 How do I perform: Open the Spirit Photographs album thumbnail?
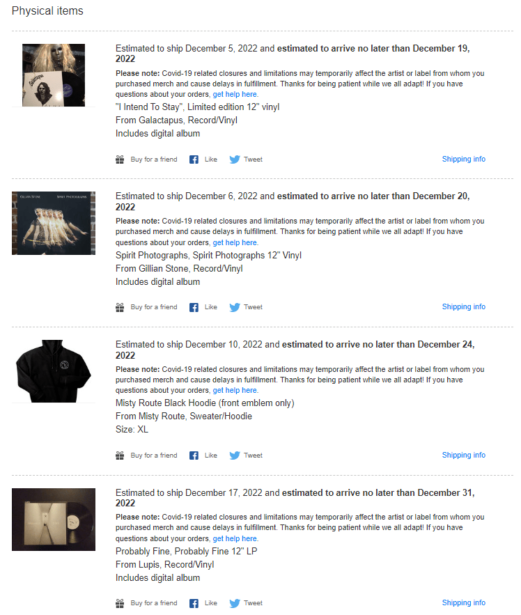54,223
